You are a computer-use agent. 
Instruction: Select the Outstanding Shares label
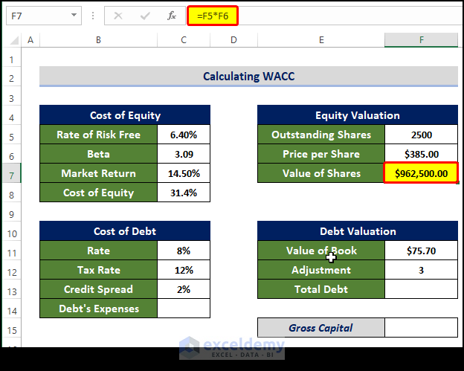[x=321, y=135]
